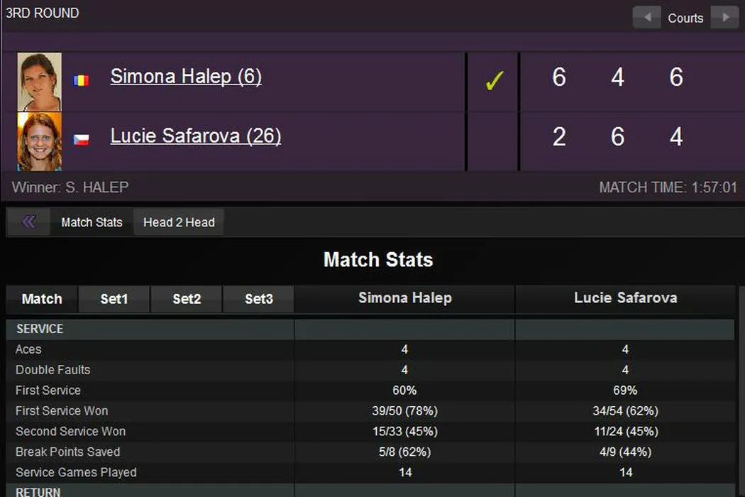Click the next court right arrow

[724, 18]
